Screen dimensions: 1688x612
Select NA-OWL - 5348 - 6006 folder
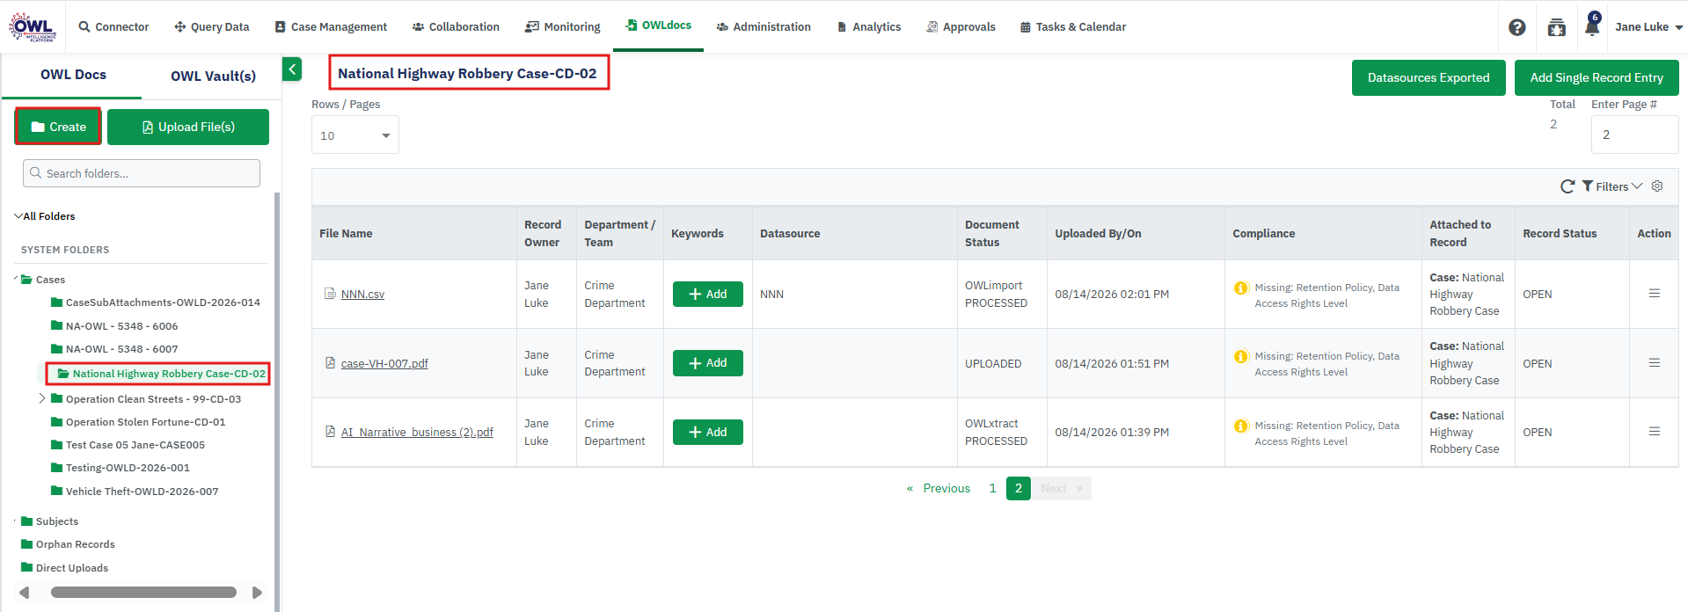point(121,325)
